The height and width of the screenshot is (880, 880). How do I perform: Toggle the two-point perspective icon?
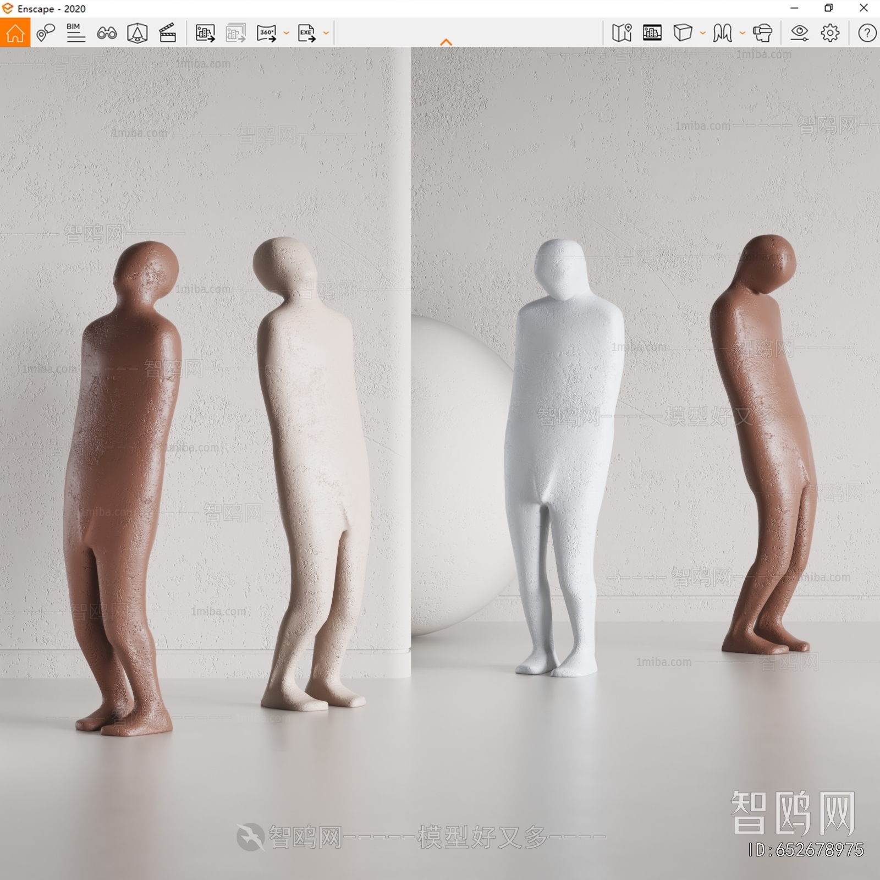coord(137,33)
